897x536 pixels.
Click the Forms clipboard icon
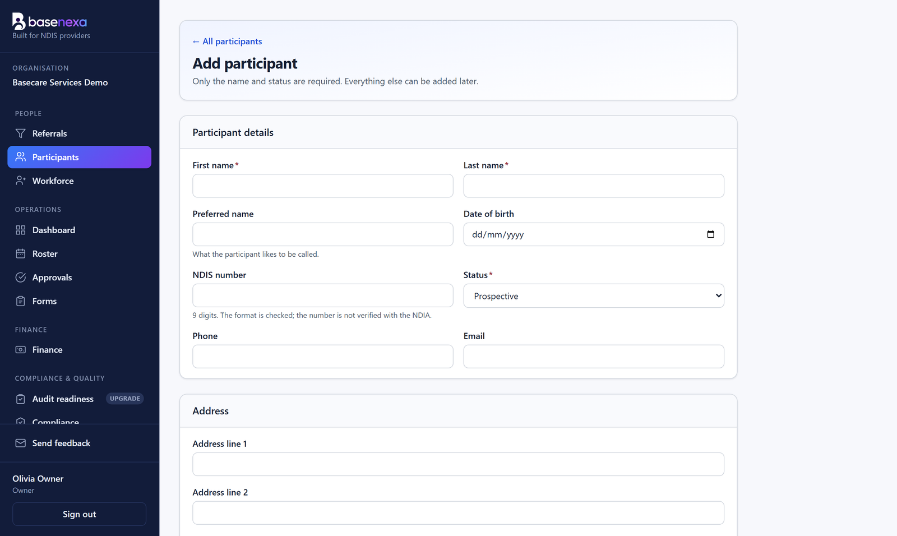click(21, 301)
